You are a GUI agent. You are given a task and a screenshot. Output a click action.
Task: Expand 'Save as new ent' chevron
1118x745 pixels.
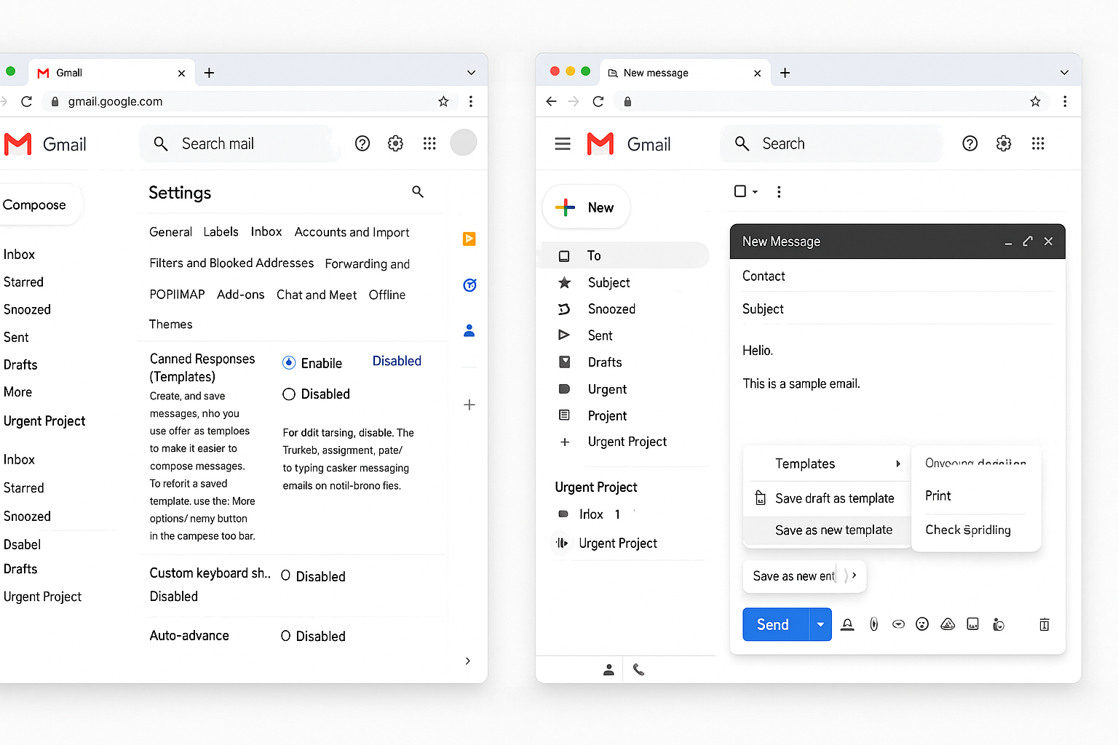tap(854, 575)
